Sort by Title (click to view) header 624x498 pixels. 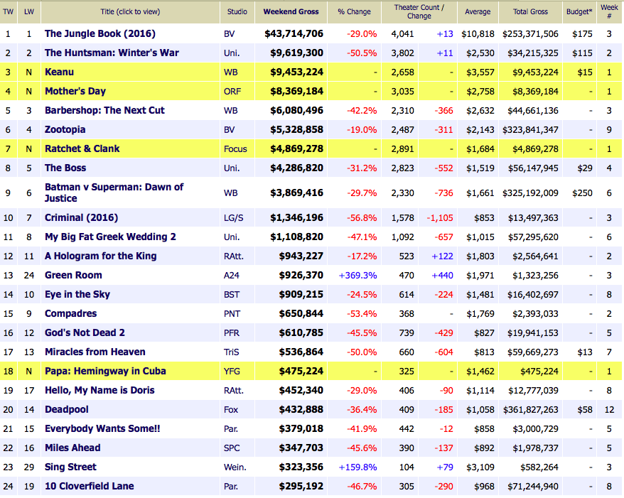tap(130, 11)
